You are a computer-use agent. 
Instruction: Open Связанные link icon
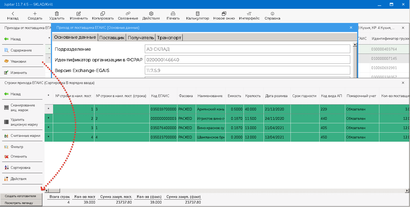[128, 13]
